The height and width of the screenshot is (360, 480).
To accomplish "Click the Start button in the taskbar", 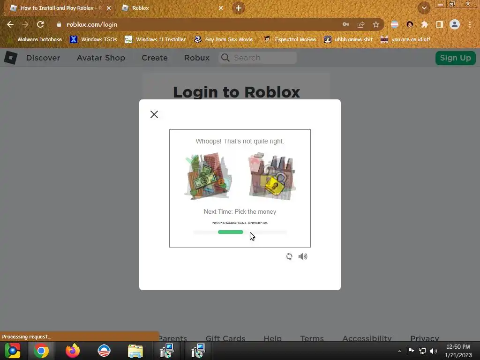I will 13,351.
